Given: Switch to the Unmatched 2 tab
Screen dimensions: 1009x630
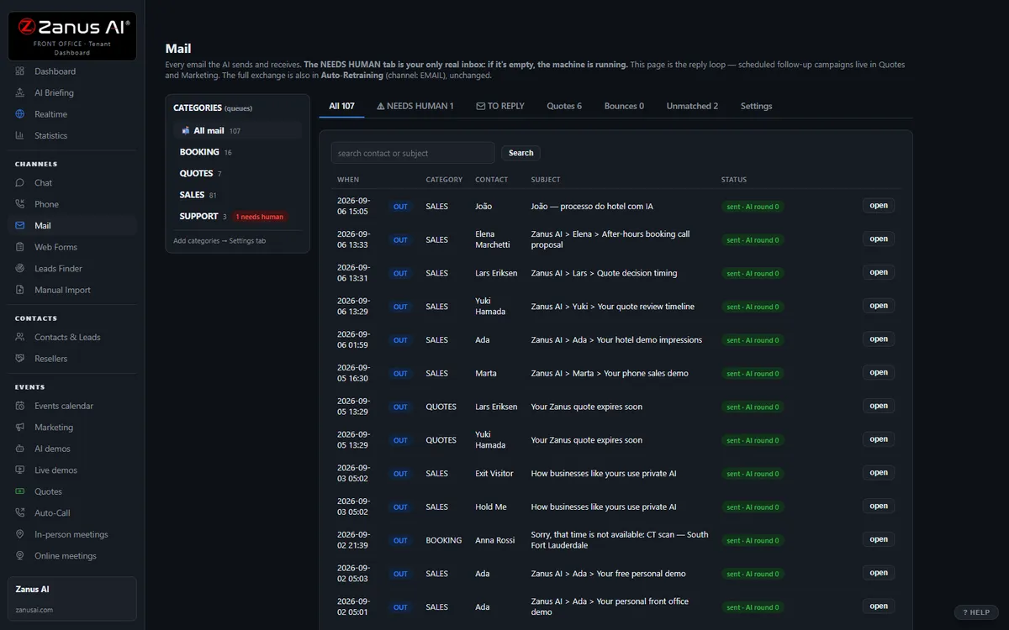Looking at the screenshot, I should click(692, 106).
